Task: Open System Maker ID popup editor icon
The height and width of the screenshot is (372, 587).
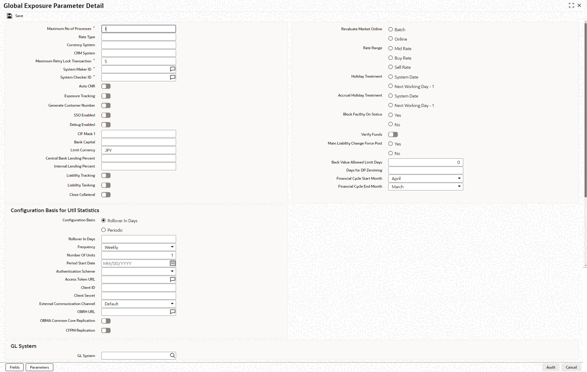Action: (x=173, y=69)
